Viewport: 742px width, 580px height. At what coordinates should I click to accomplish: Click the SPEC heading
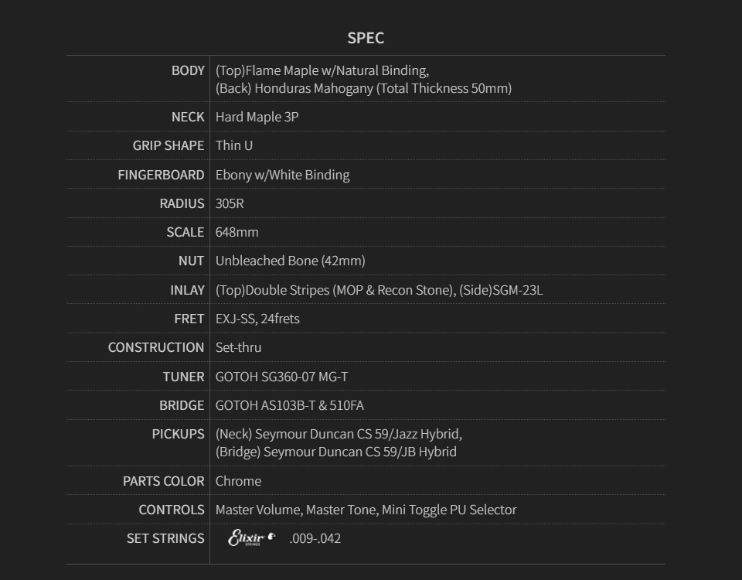366,38
